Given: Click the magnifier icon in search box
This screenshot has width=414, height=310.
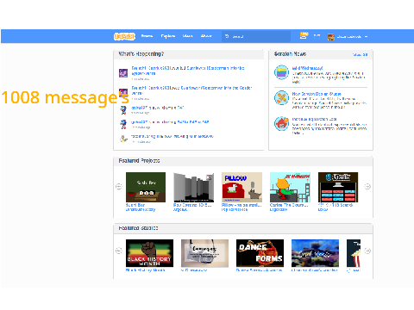Looking at the screenshot, I should 227,36.
